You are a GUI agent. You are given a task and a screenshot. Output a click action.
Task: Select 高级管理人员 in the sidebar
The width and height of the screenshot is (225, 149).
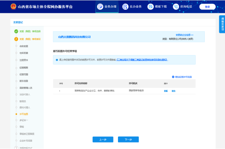26,88
